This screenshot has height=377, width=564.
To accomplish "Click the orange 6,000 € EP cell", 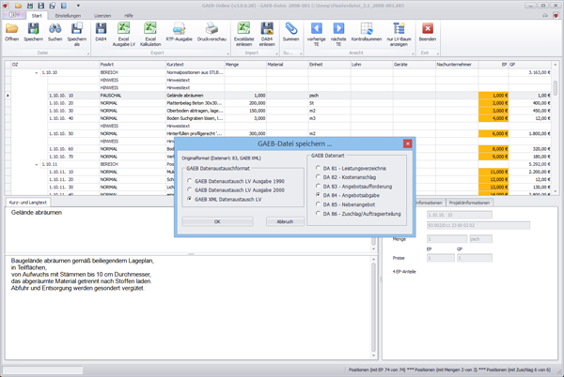I will click(x=493, y=133).
